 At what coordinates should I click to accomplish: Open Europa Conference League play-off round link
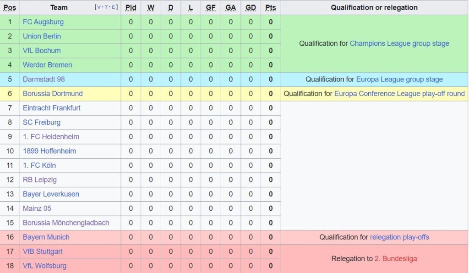tap(399, 94)
